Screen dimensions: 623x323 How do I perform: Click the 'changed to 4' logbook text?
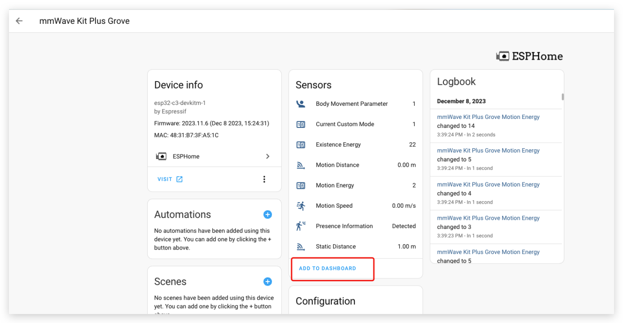click(454, 194)
